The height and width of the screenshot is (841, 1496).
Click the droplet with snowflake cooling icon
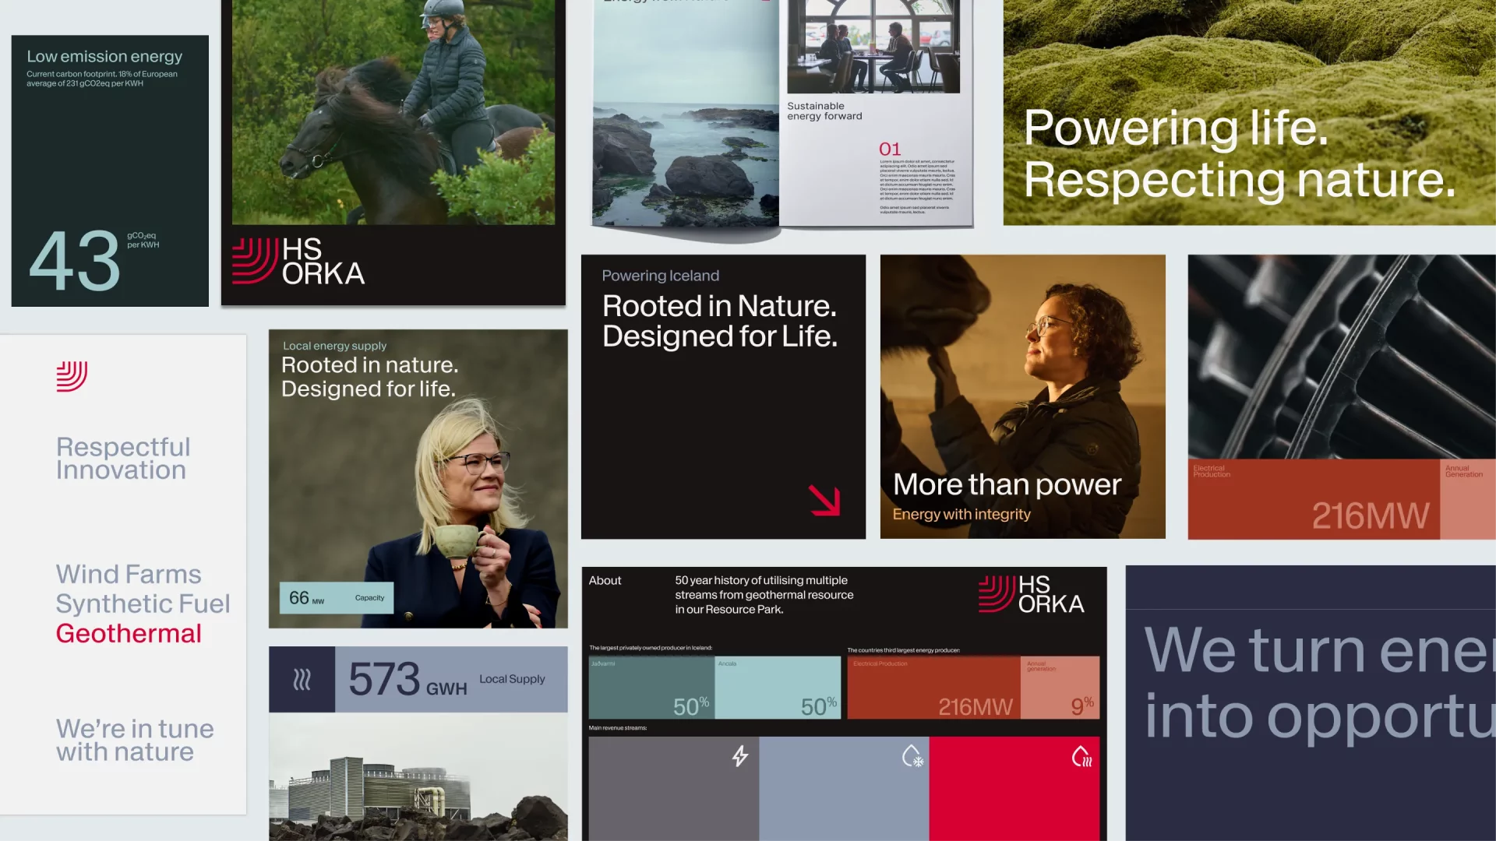pos(912,755)
